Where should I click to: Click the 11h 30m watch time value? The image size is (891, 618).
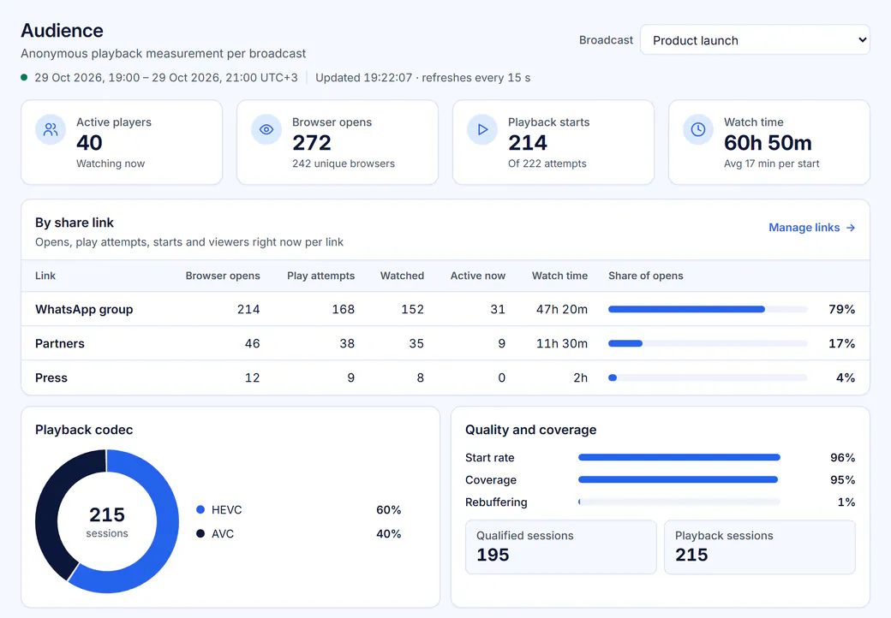pos(561,343)
